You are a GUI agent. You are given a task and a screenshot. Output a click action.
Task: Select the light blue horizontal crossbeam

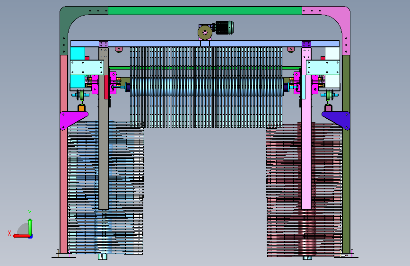tap(205, 44)
